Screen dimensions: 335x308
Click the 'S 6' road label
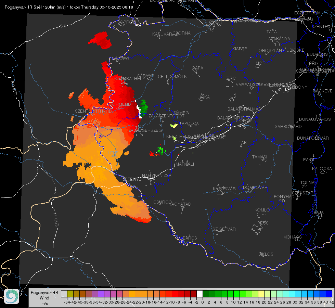(x=63, y=26)
